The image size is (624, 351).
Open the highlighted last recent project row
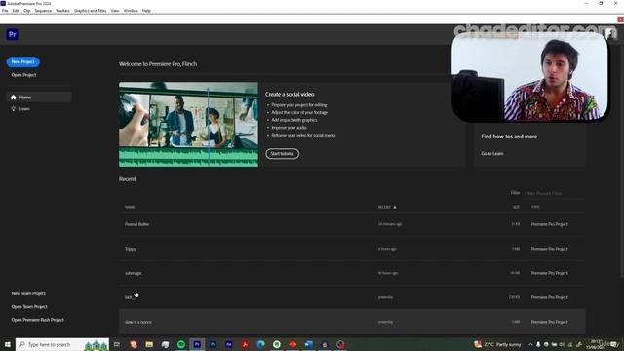pyautogui.click(x=352, y=322)
